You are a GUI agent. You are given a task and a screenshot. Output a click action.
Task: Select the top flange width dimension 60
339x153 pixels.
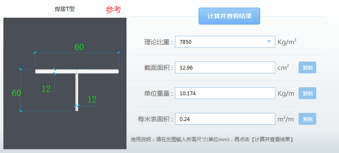pyautogui.click(x=79, y=47)
